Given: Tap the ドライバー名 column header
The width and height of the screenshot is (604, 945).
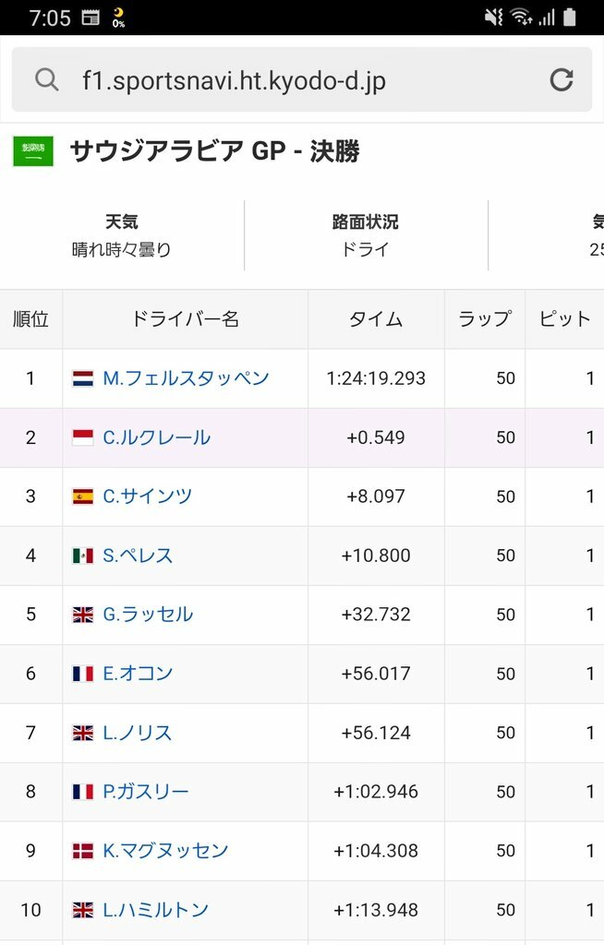Looking at the screenshot, I should click(186, 319).
